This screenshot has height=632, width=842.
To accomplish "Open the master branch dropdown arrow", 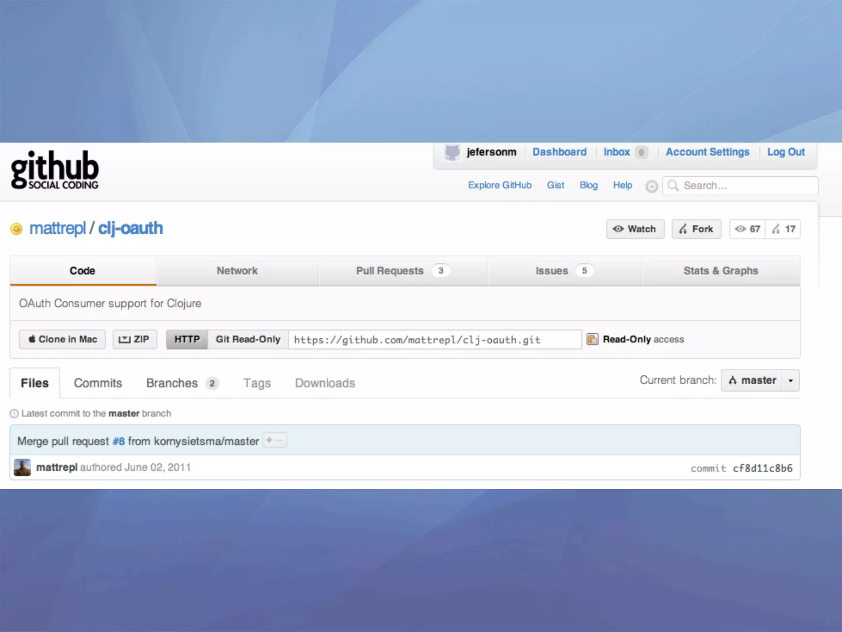I will (791, 381).
